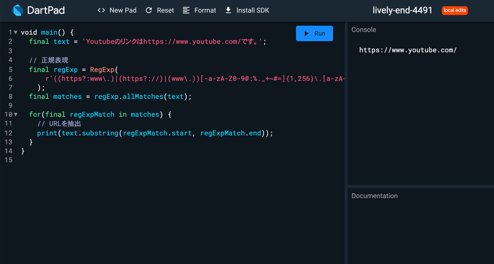The width and height of the screenshot is (494, 264).
Task: Click line number 15 in gutter
Action: (8, 160)
